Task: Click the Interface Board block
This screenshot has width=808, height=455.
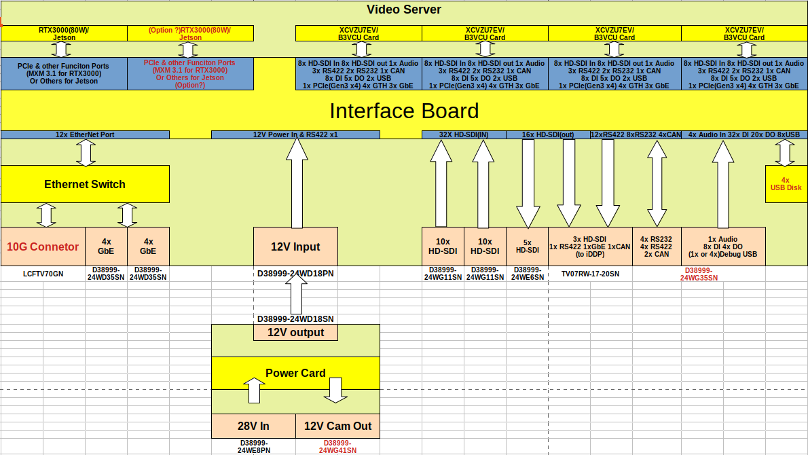Action: tap(404, 111)
